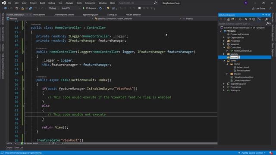Image resolution: width=276 pixels, height=155 pixels.
Task: Open the Live Share button
Action: pos(258,9)
